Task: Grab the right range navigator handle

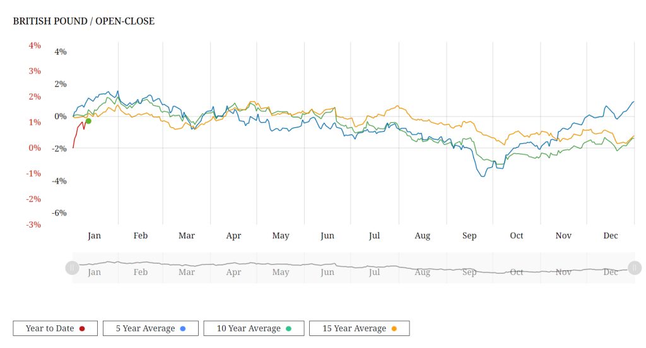Action: pos(635,268)
